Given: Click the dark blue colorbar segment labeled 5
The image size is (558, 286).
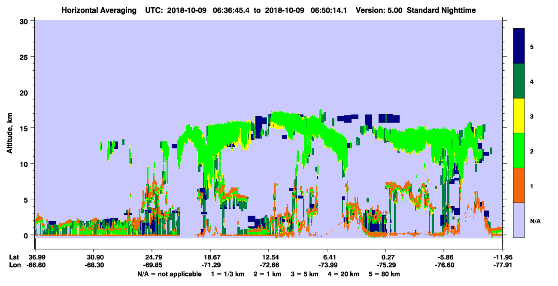Looking at the screenshot, I should [x=519, y=46].
